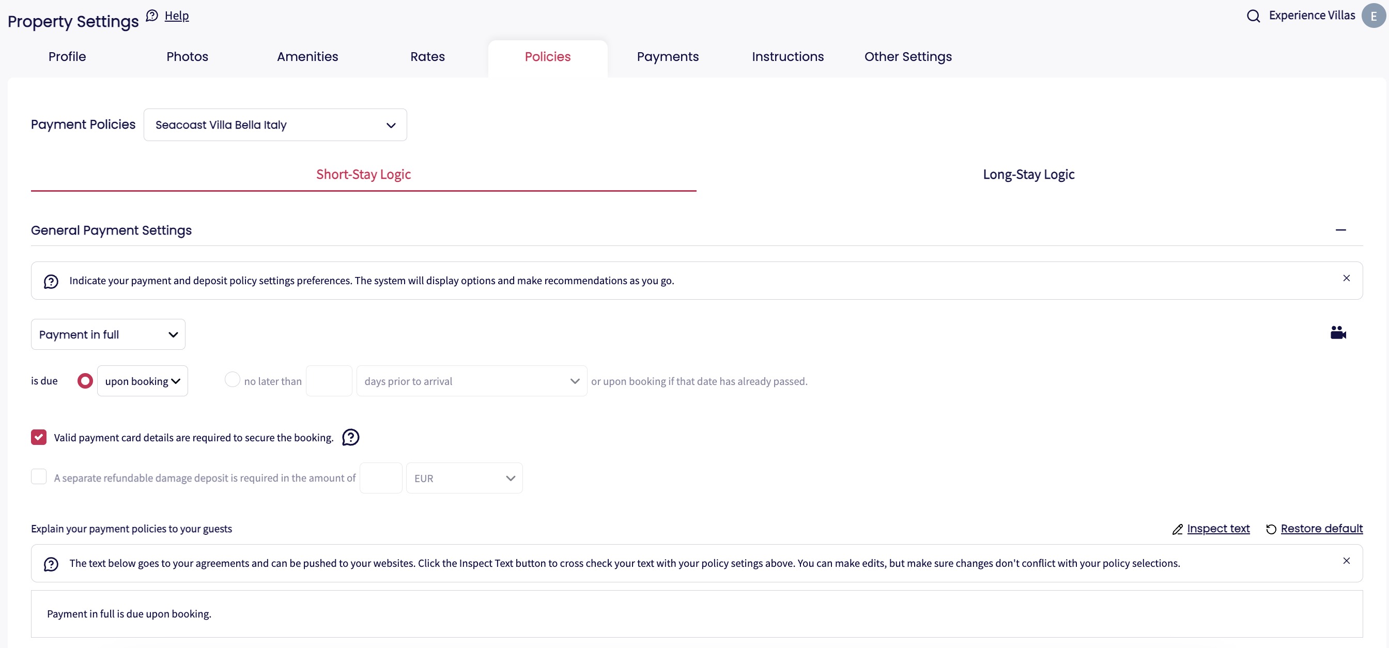This screenshot has height=648, width=1389.
Task: Dismiss the payment settings info banner
Action: coord(1346,278)
